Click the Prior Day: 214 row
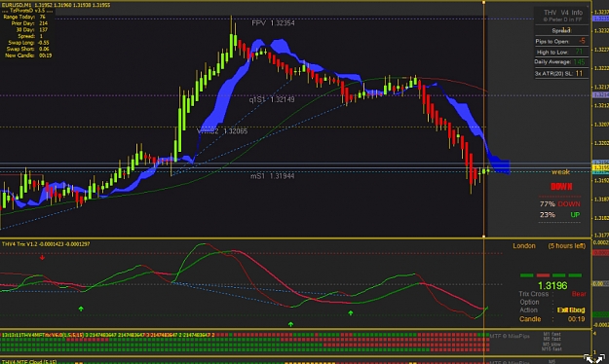Screen dimensions: 609x364 (x=29, y=23)
